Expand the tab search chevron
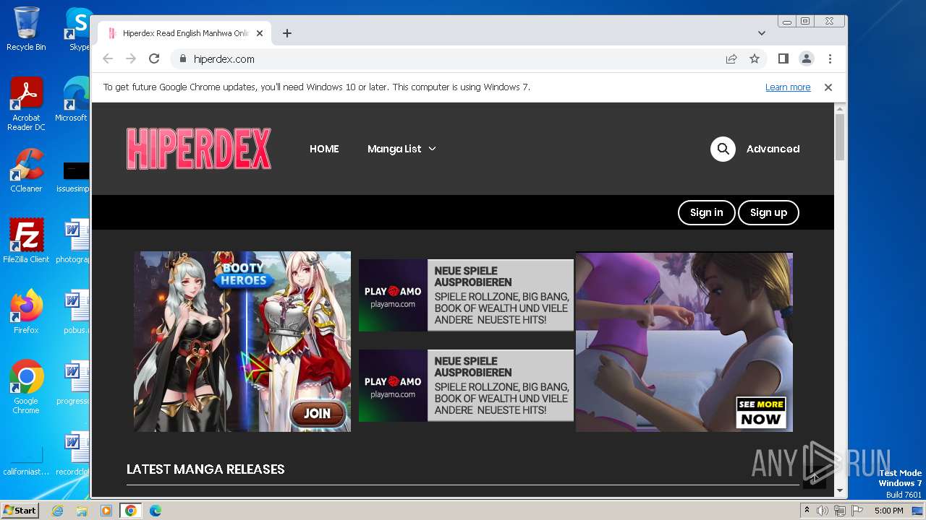 click(762, 33)
